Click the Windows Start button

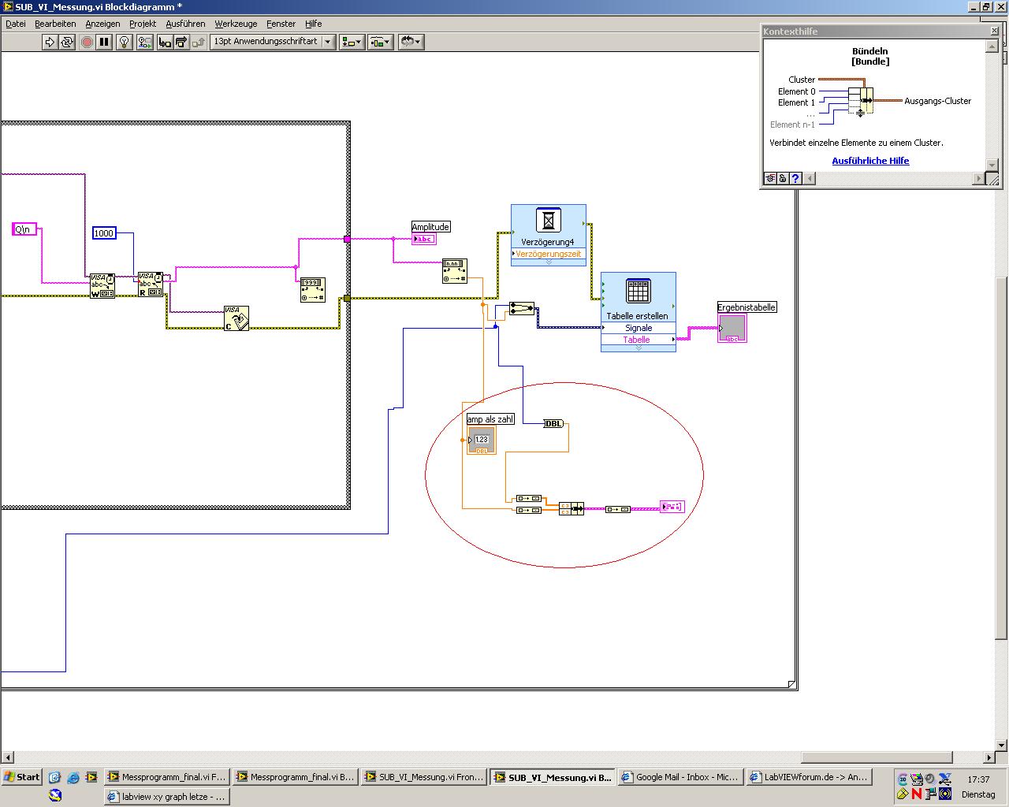pyautogui.click(x=22, y=777)
